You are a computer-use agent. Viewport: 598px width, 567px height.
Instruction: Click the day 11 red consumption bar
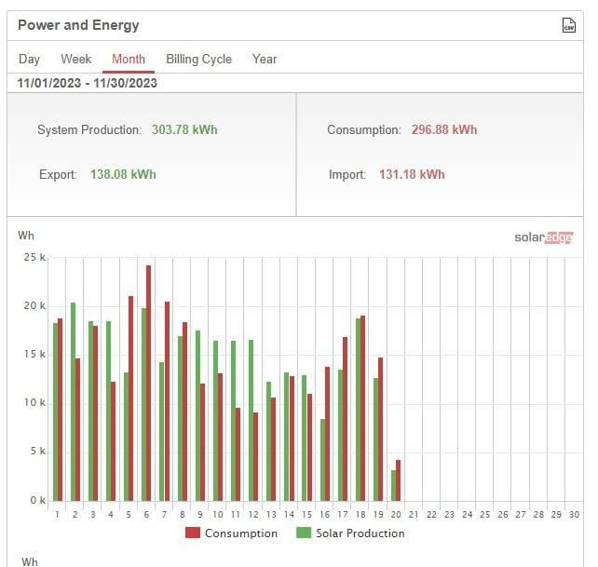pyautogui.click(x=238, y=454)
